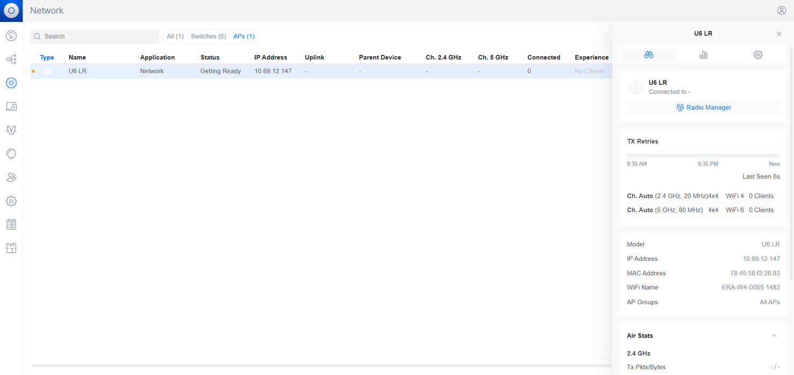The height and width of the screenshot is (375, 794).
Task: Click the Getting Ready status cell
Action: (x=221, y=71)
